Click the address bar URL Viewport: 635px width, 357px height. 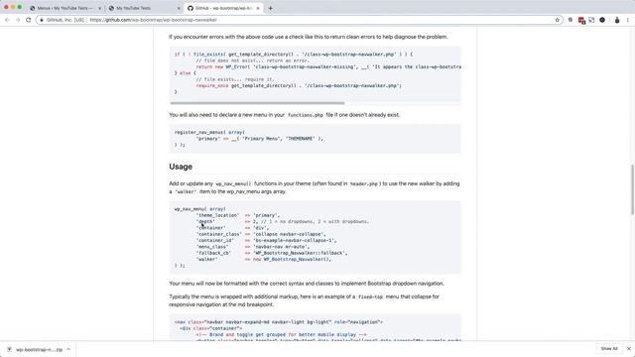(153, 20)
